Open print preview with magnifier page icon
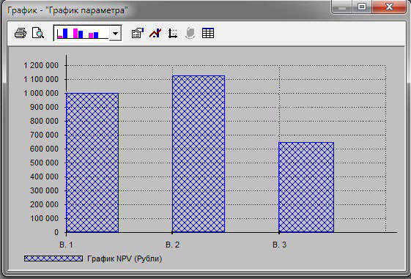Viewport: 411px width, 279px height. (x=38, y=33)
